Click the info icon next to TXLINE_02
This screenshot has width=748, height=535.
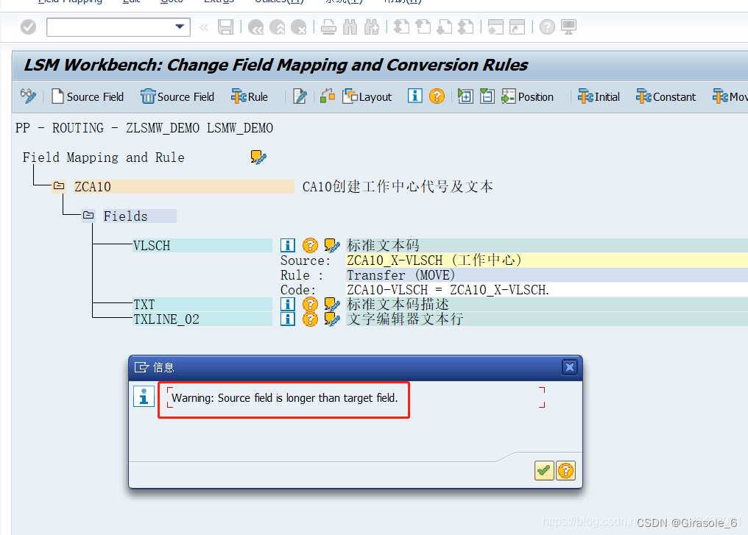click(288, 318)
